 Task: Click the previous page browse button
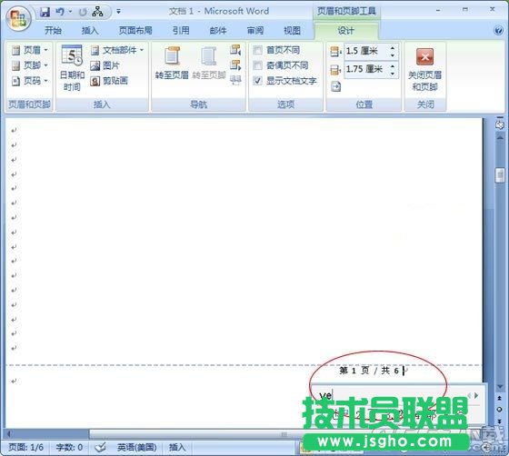coord(500,398)
